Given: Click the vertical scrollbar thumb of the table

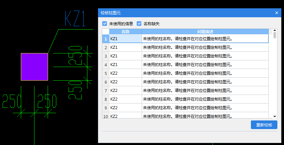Looking at the screenshot, I should (275, 35).
